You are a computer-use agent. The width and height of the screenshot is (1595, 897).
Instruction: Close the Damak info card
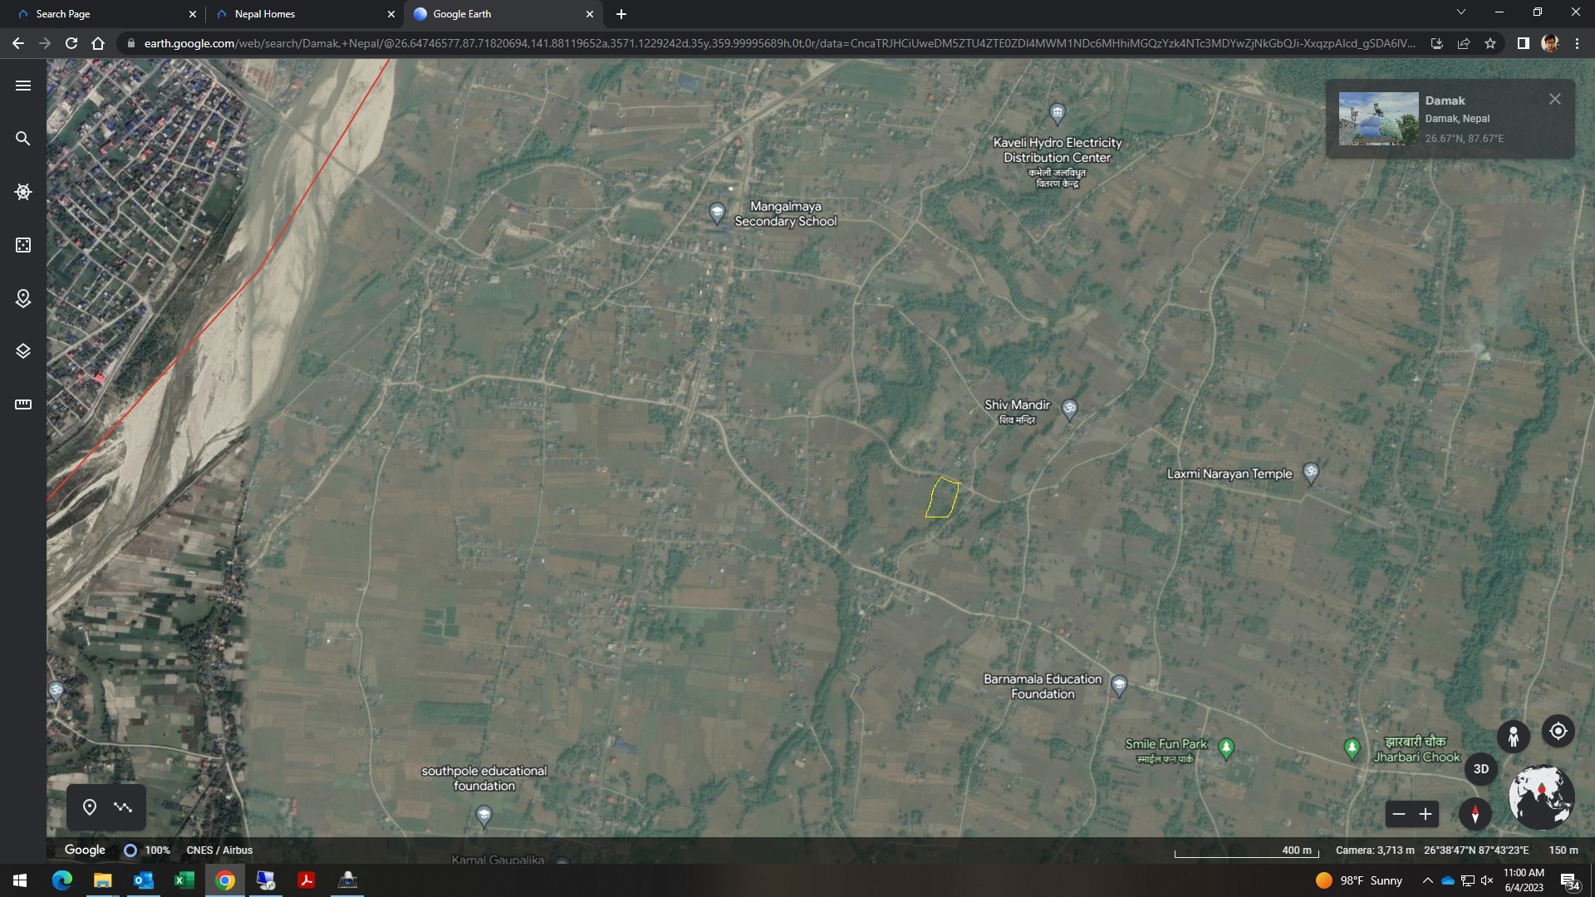point(1555,99)
